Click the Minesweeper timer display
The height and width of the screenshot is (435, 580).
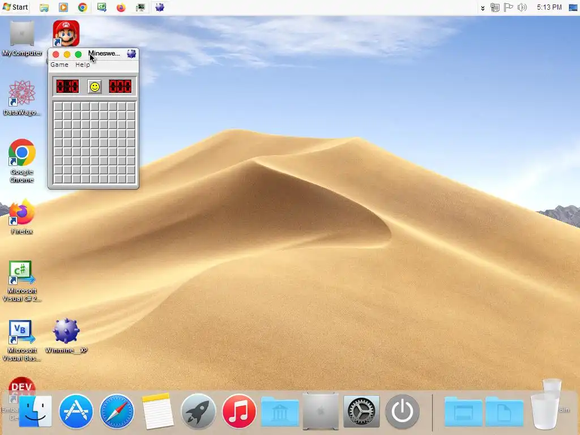tap(120, 87)
